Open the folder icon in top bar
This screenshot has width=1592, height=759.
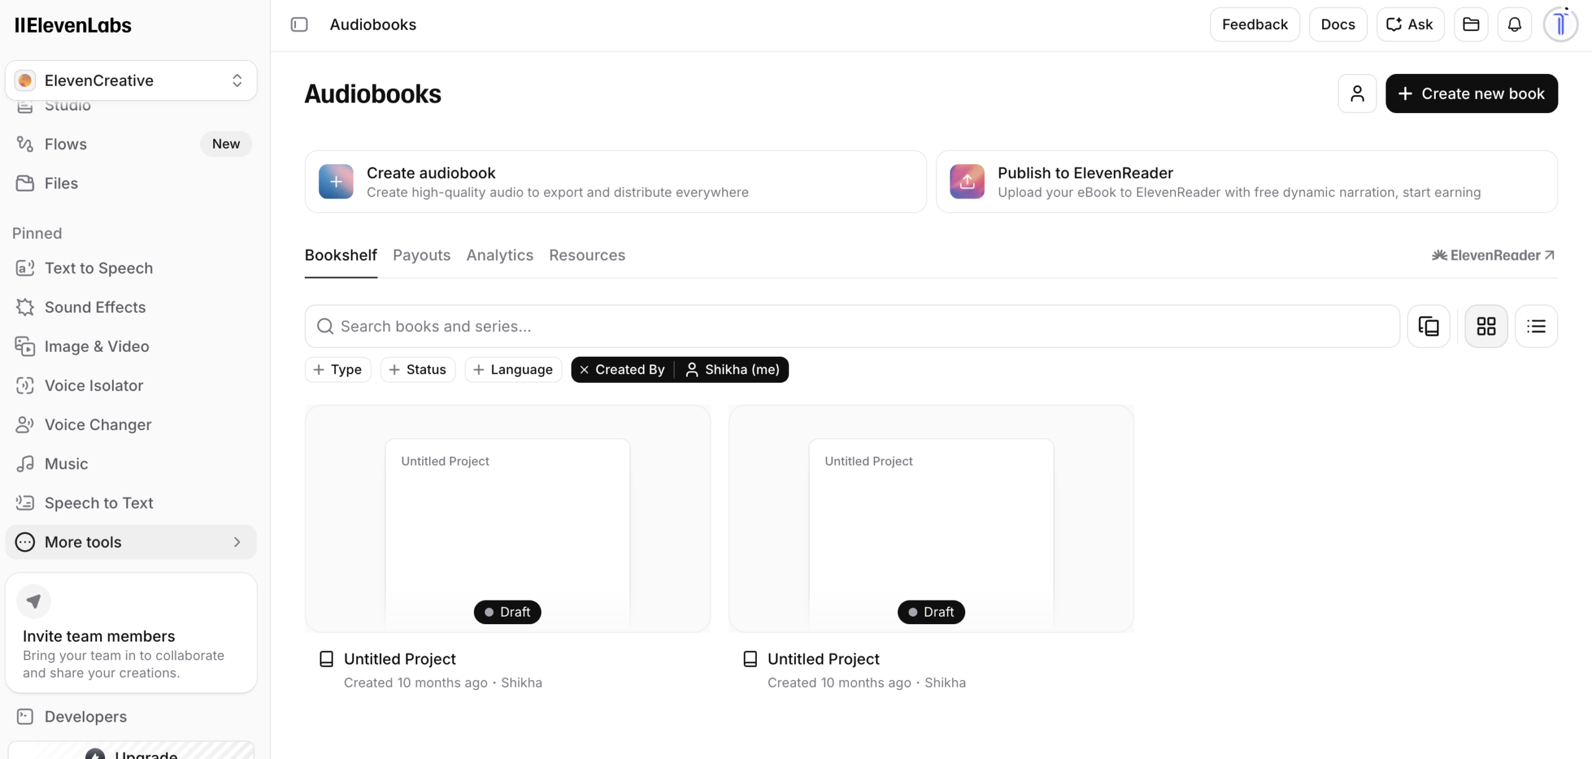(x=1471, y=24)
